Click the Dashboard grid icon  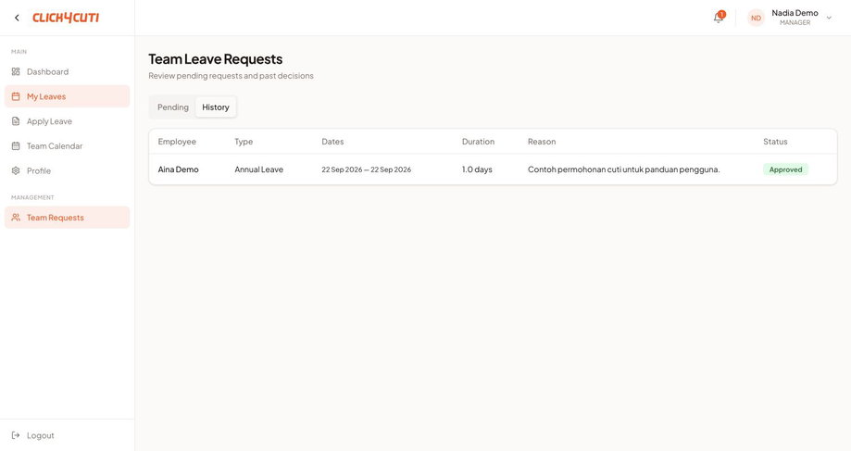tap(16, 71)
